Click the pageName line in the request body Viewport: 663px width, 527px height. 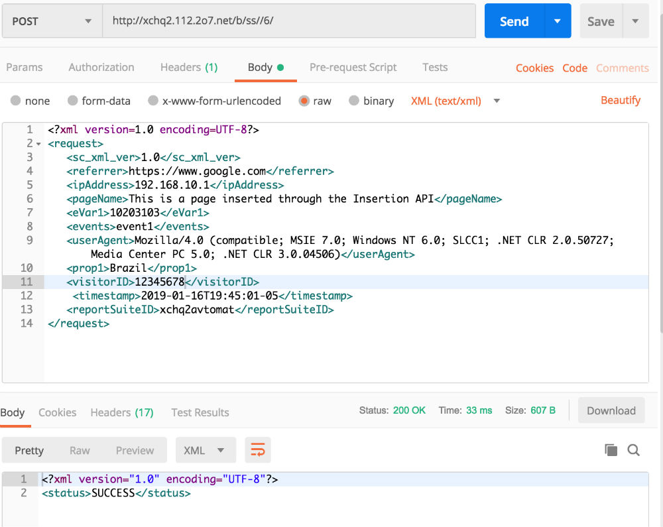pyautogui.click(x=346, y=199)
